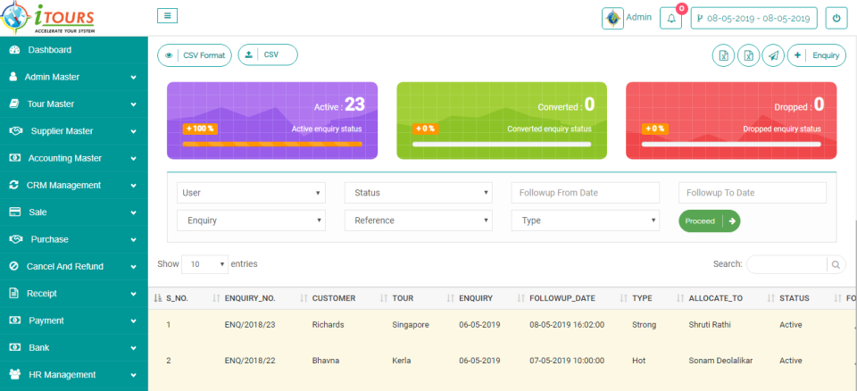Open the Enquiry filter dropdown
857x391 pixels.
point(251,220)
